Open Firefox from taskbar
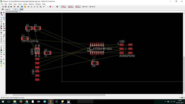This screenshot has width=185, height=104. 21,101
